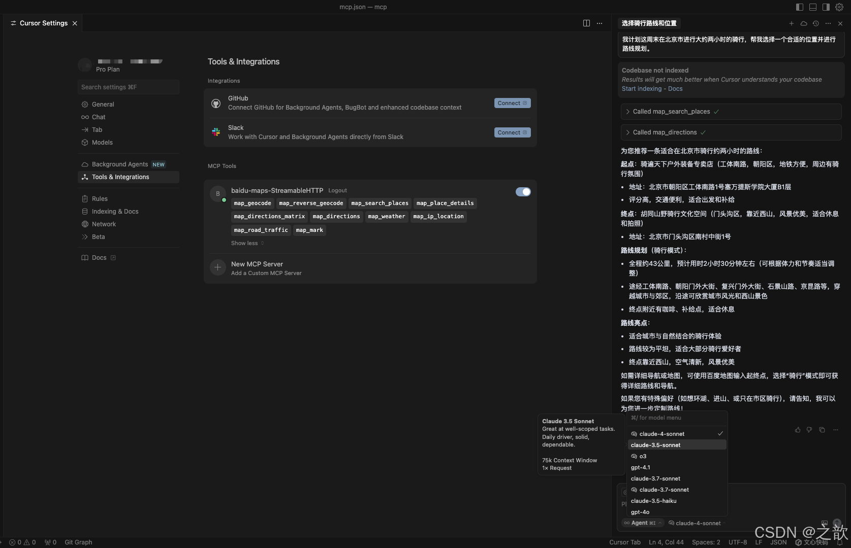Viewport: 851px width, 548px height.
Task: Open Background Agents settings section
Action: click(x=129, y=164)
